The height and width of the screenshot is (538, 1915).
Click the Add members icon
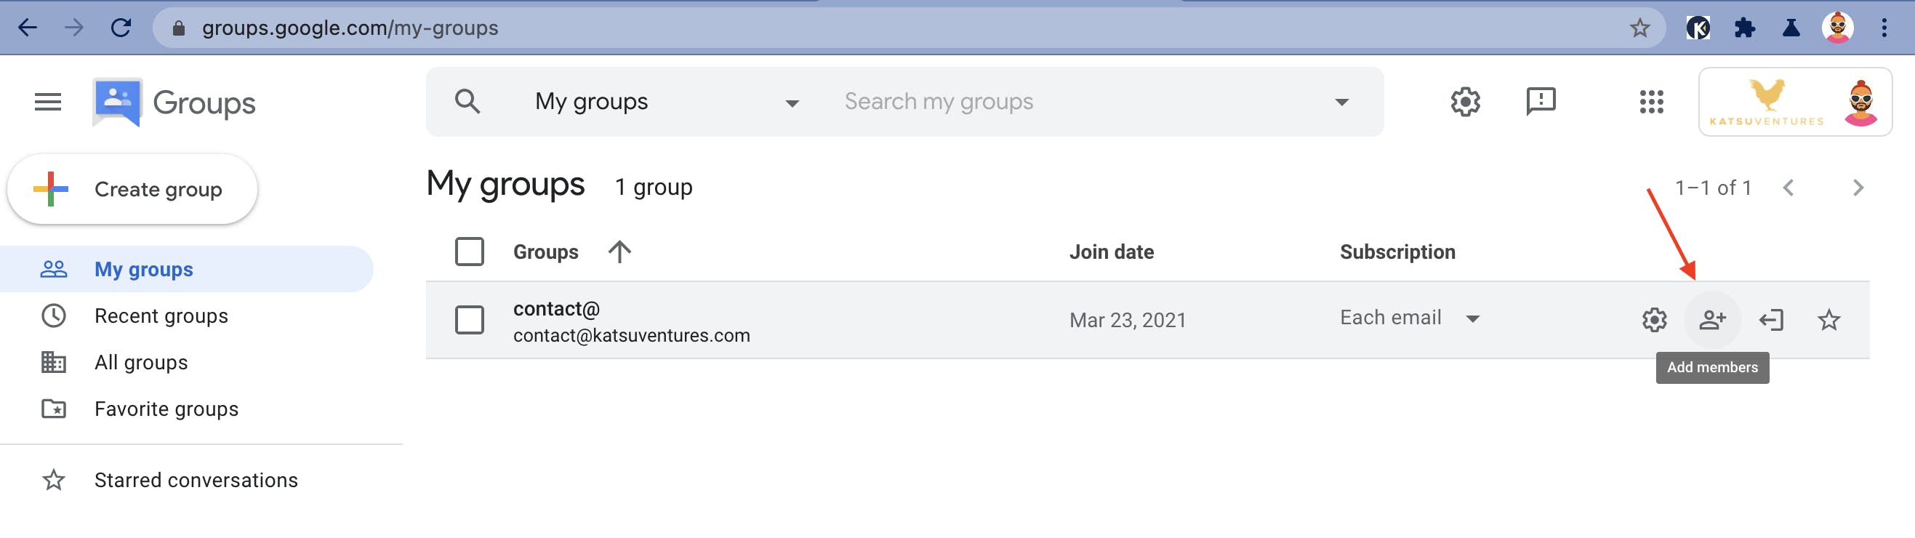[x=1712, y=321]
